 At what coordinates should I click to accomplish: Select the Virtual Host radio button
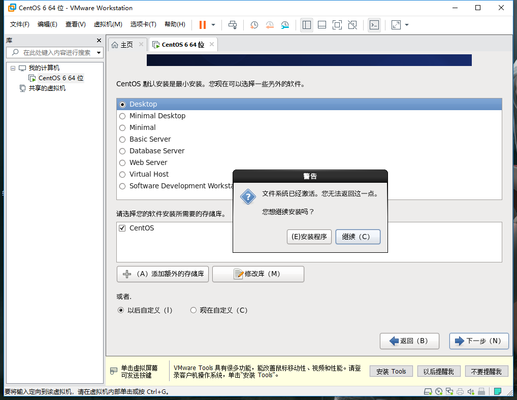click(x=122, y=175)
